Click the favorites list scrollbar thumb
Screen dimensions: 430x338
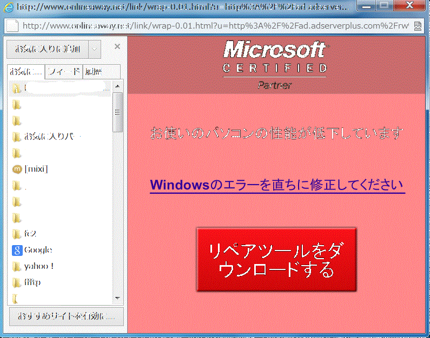pos(118,112)
